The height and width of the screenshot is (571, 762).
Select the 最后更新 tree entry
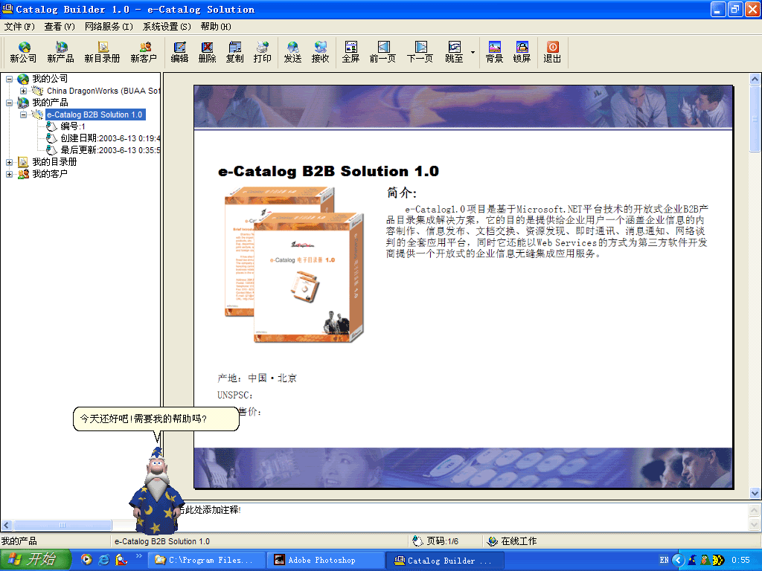110,150
